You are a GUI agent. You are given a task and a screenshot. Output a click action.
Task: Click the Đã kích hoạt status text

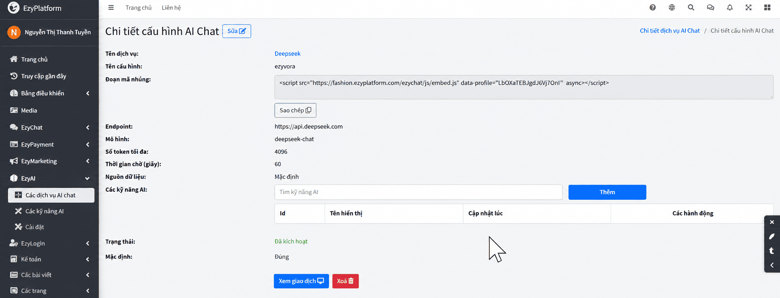tap(291, 242)
